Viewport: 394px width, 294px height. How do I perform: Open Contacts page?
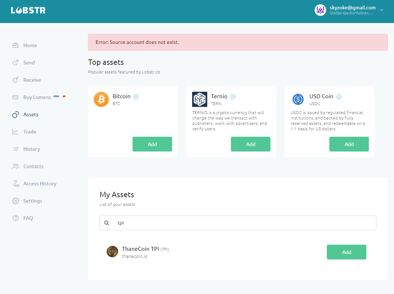point(33,166)
